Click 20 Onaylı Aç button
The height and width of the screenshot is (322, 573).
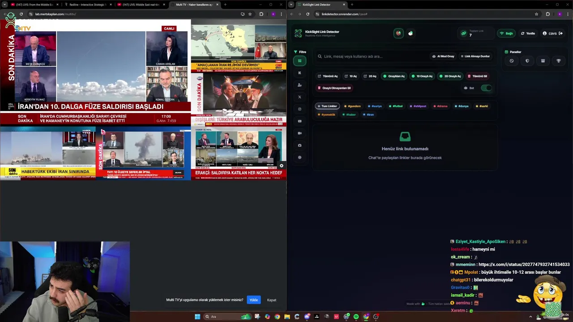click(450, 76)
